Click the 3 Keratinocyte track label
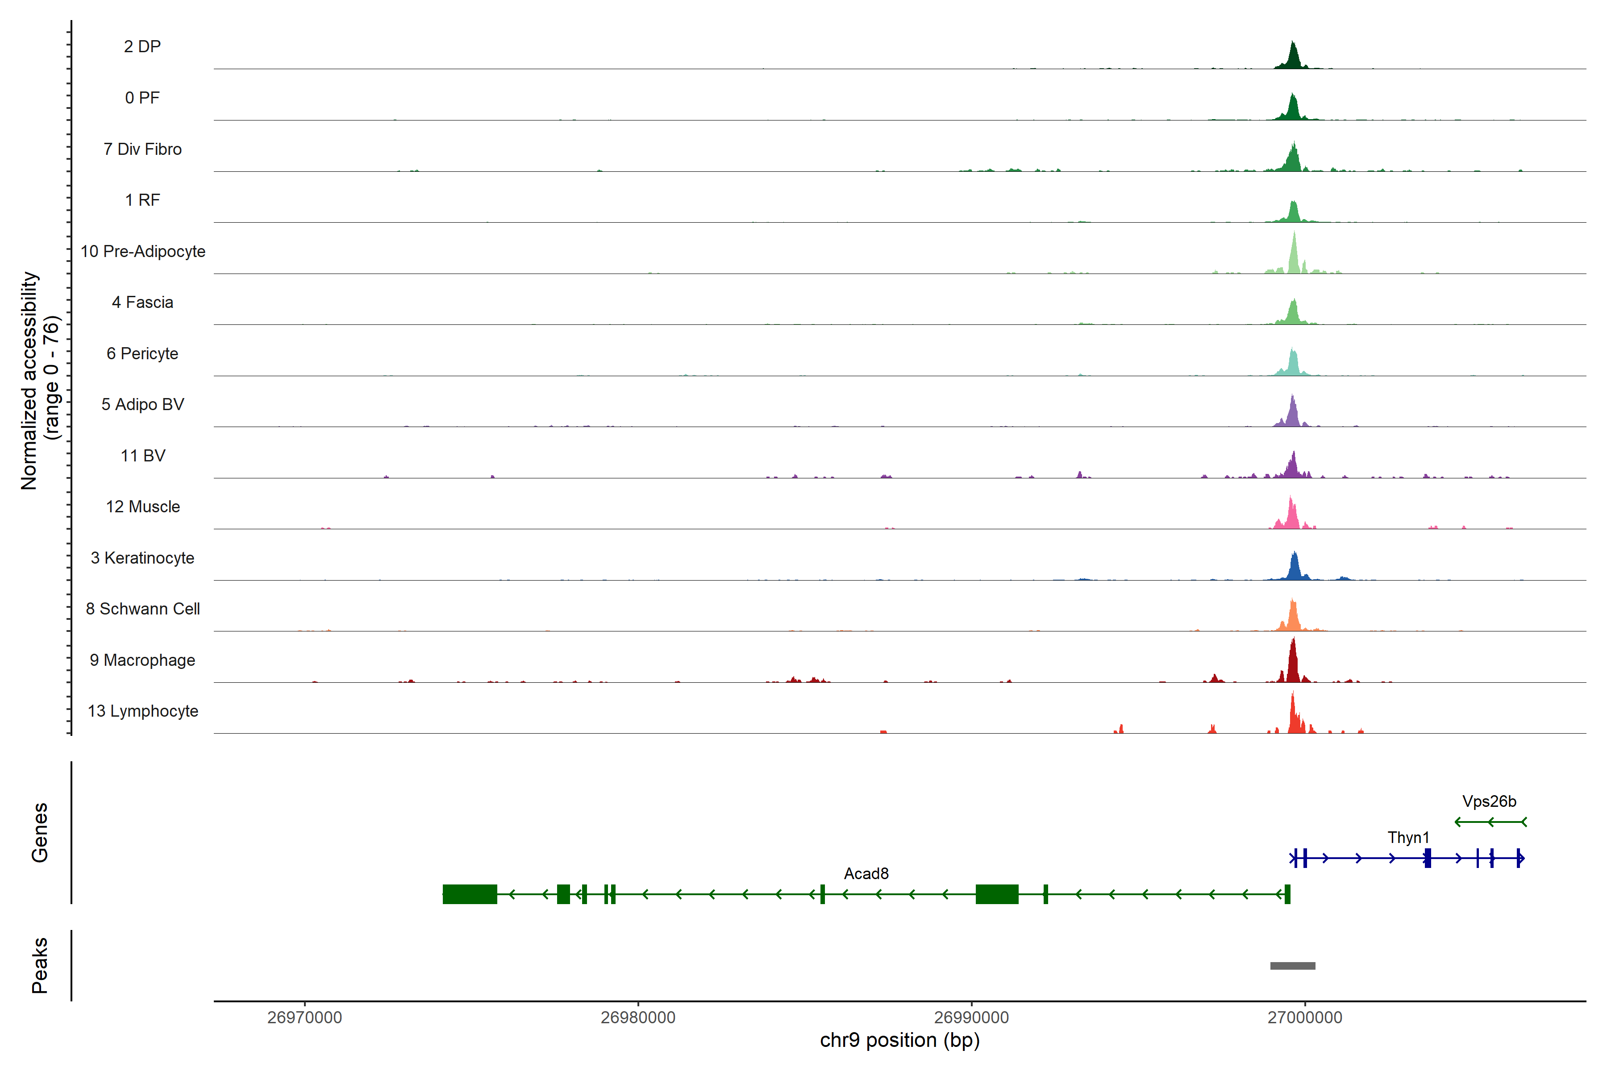 coord(142,558)
